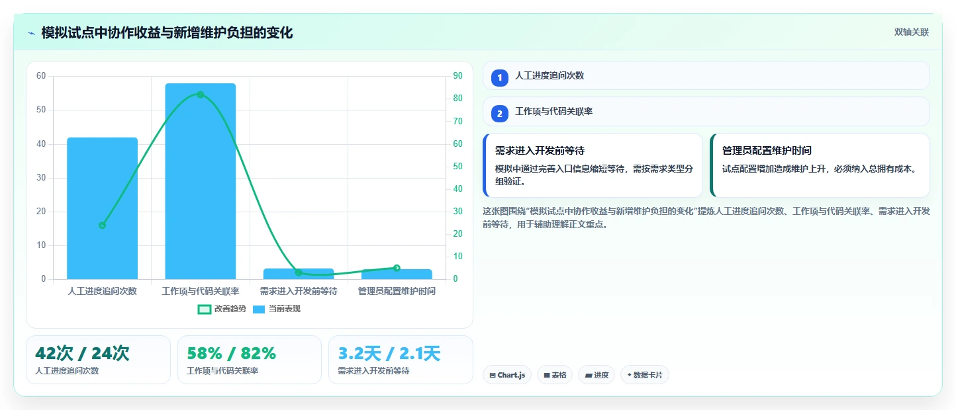Click the 3.2天 / 2.1天 stat card
The height and width of the screenshot is (410, 956).
point(401,360)
